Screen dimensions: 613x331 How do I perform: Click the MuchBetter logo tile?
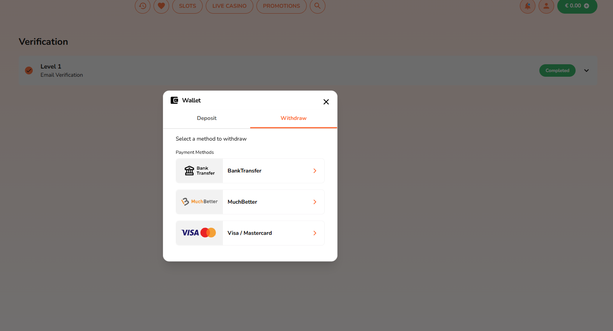point(200,202)
